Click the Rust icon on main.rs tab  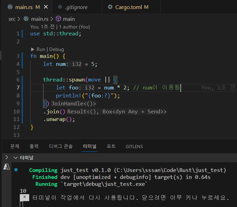pos(10,7)
